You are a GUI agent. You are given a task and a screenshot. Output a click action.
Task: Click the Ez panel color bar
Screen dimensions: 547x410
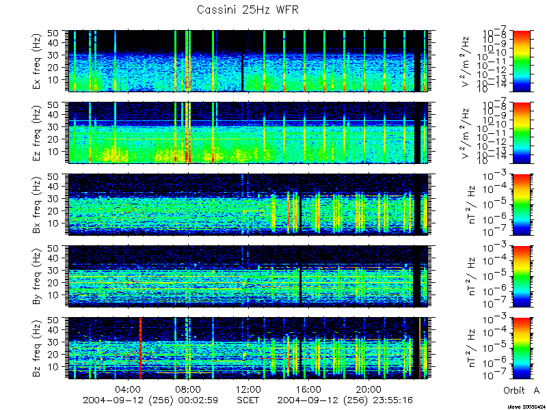521,133
